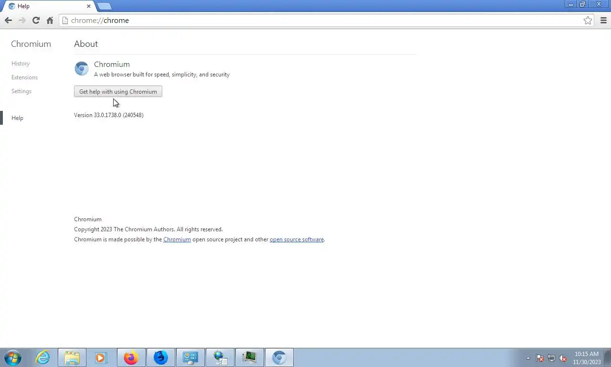
Task: Click the muted volume tray icon
Action: (563, 358)
